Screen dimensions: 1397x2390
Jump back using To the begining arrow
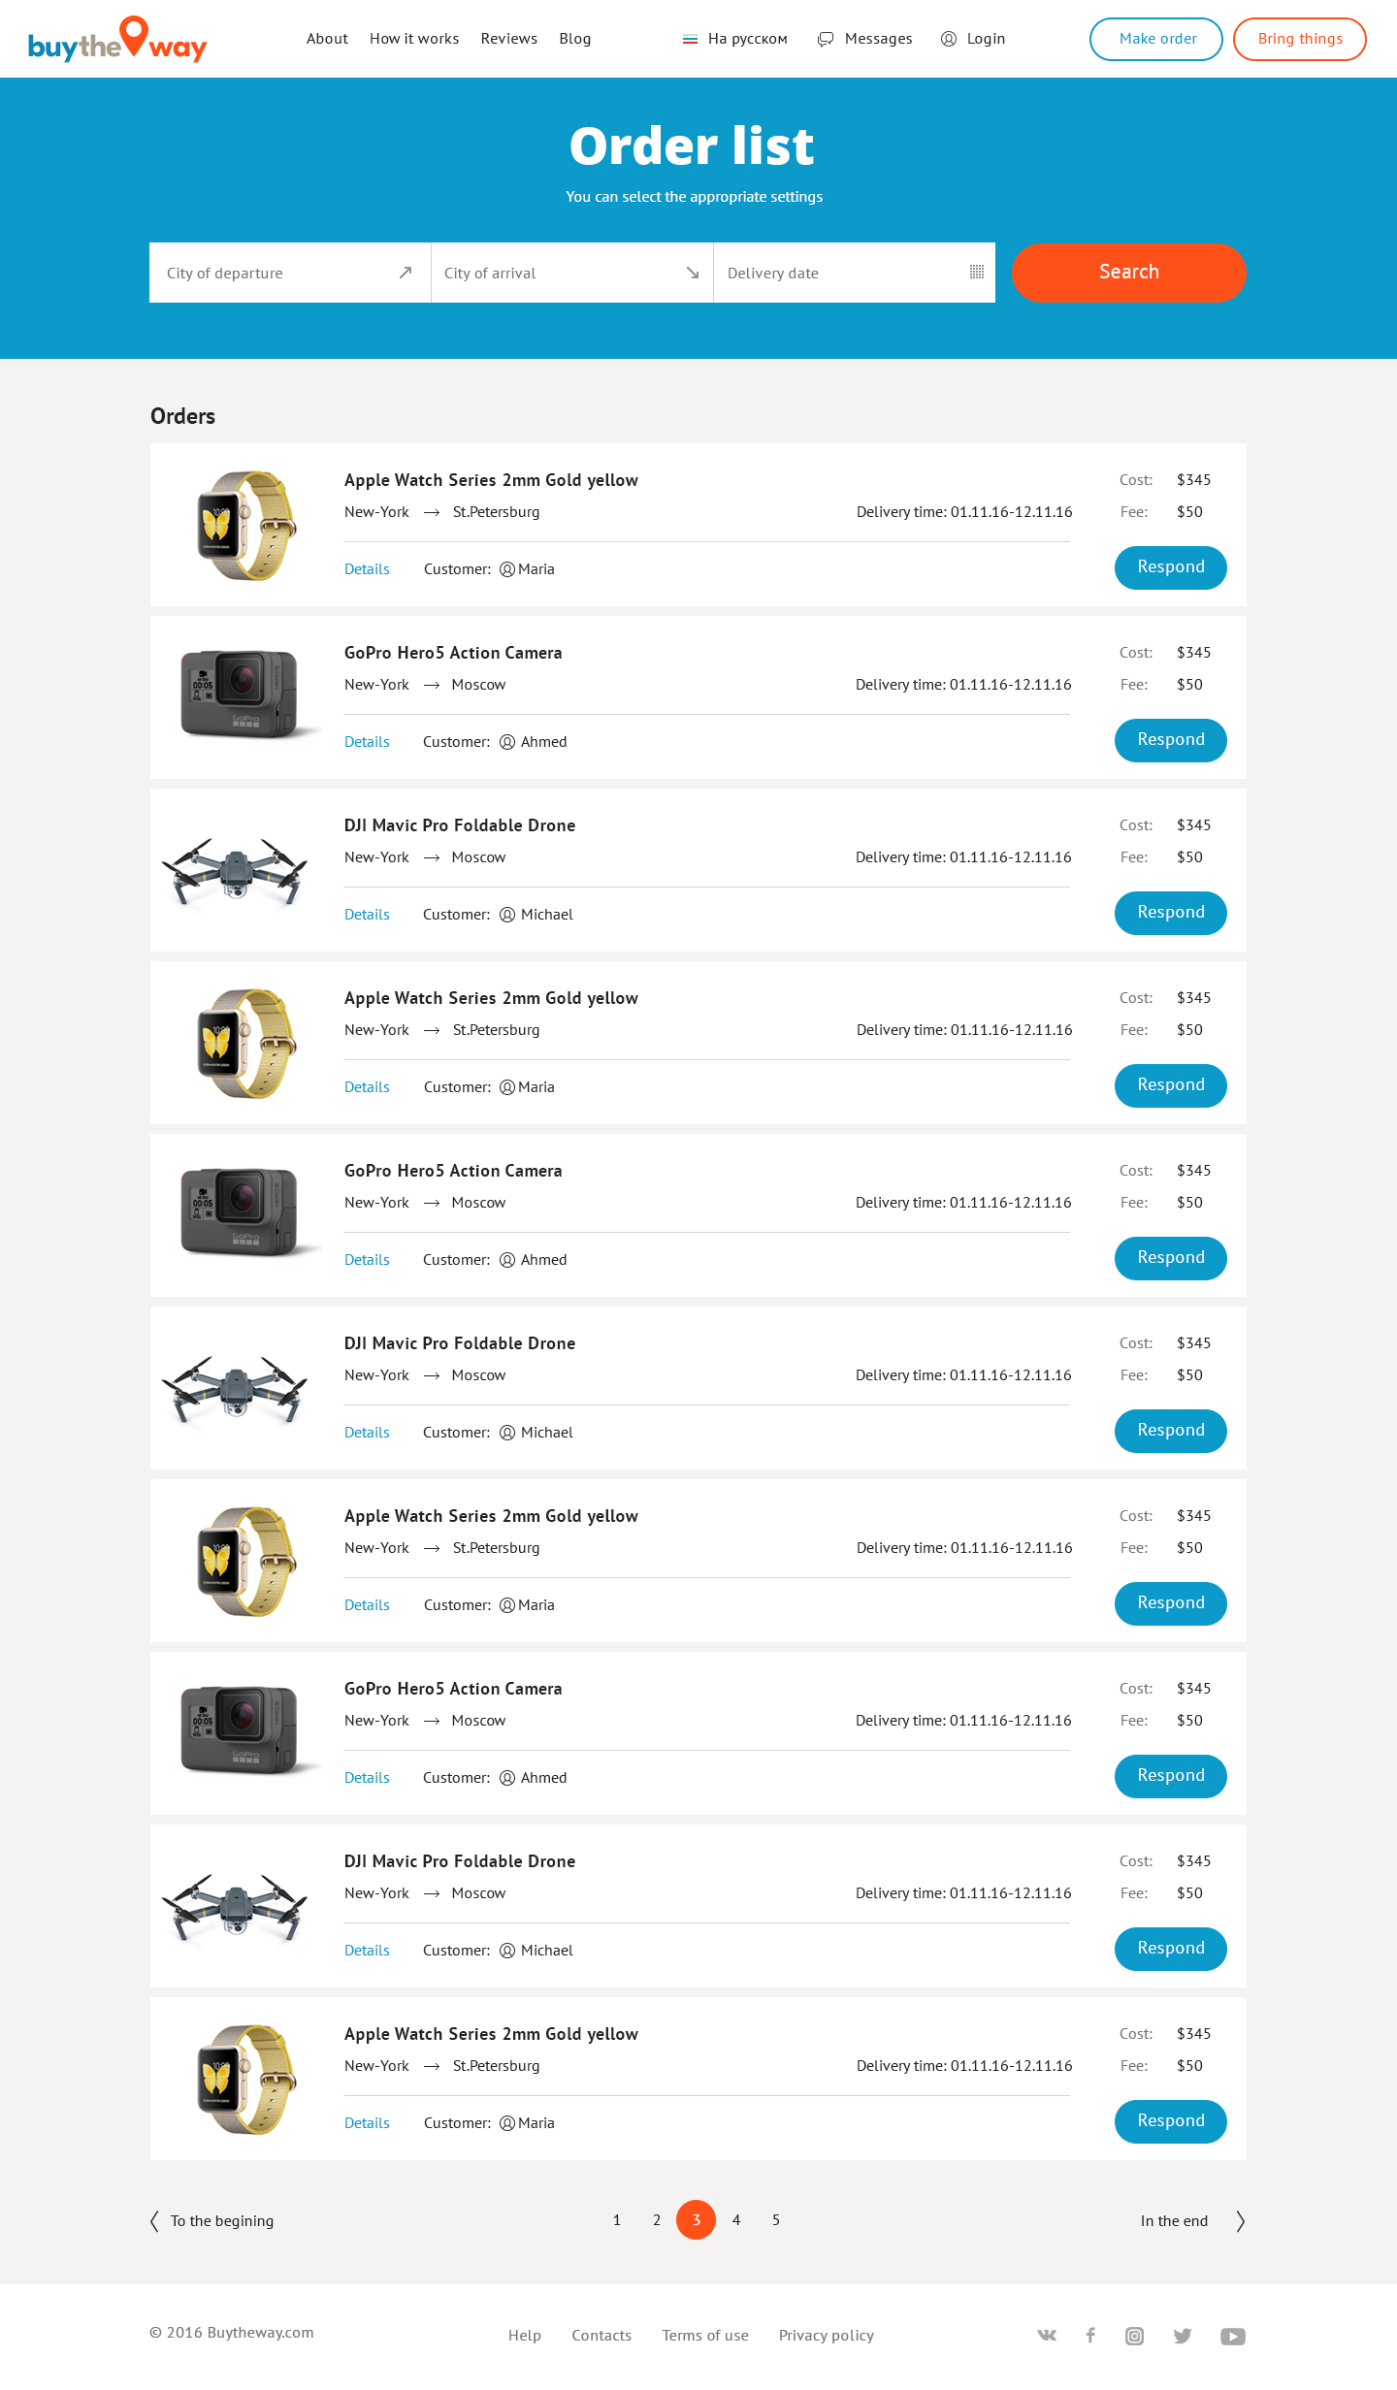point(154,2220)
